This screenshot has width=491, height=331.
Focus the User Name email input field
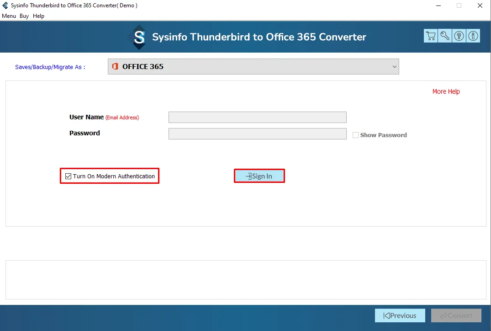coord(258,117)
